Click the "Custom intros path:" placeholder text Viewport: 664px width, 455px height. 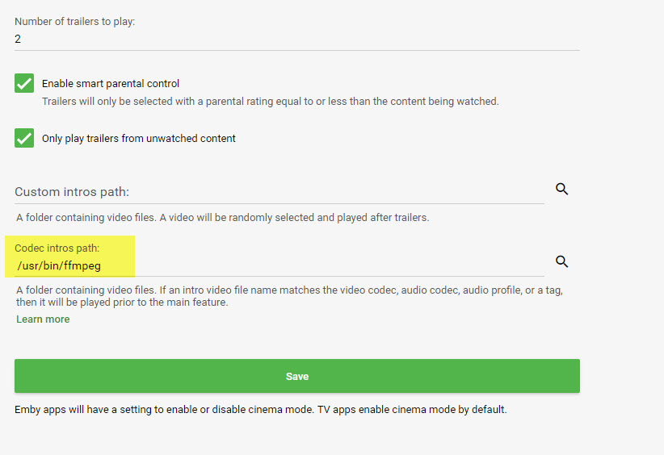click(72, 192)
